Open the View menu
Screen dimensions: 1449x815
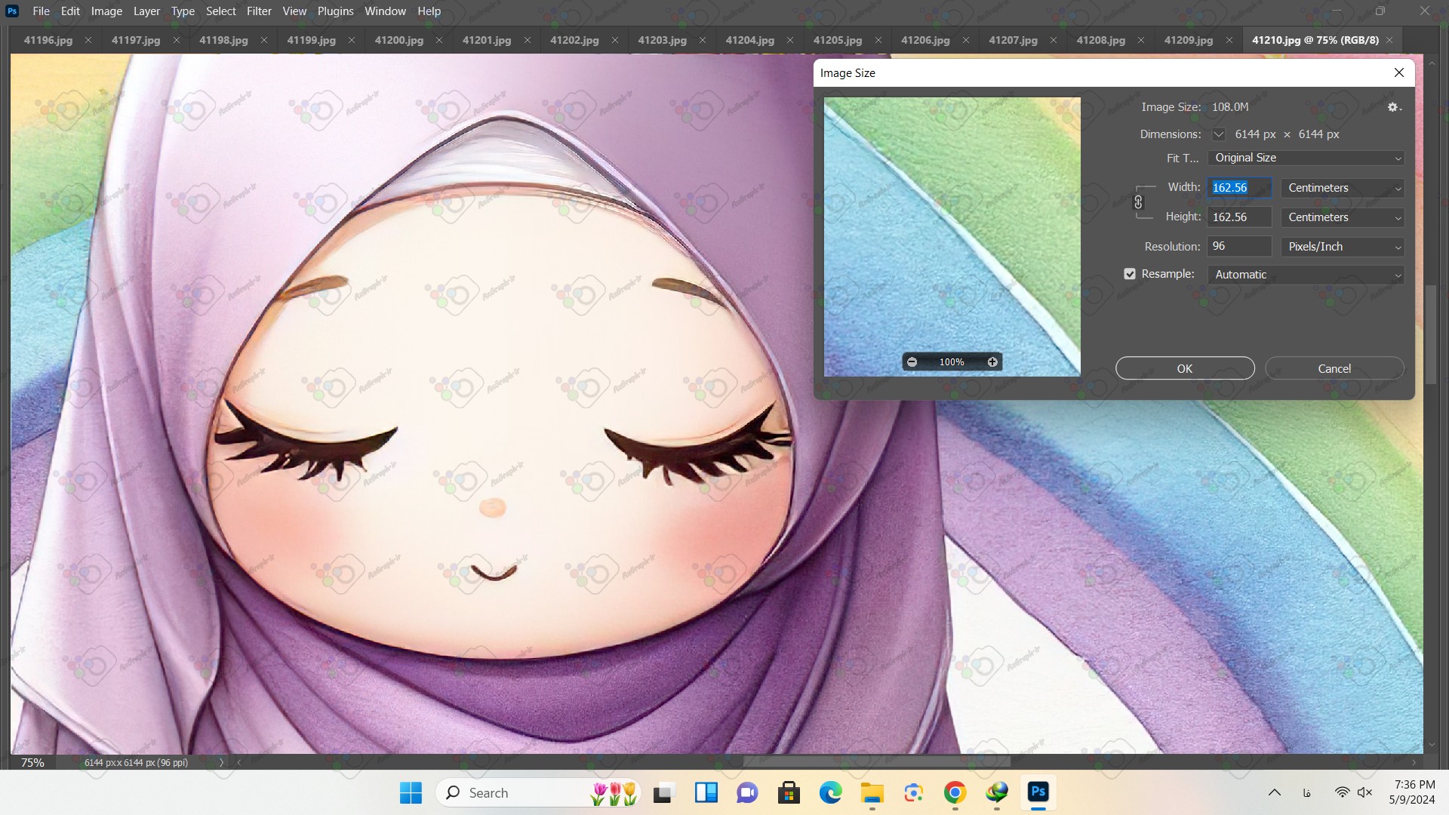click(x=294, y=11)
